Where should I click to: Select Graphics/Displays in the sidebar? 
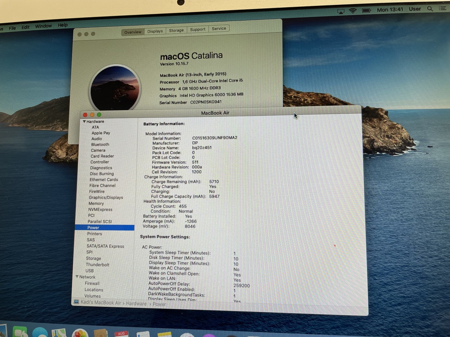pyautogui.click(x=106, y=198)
